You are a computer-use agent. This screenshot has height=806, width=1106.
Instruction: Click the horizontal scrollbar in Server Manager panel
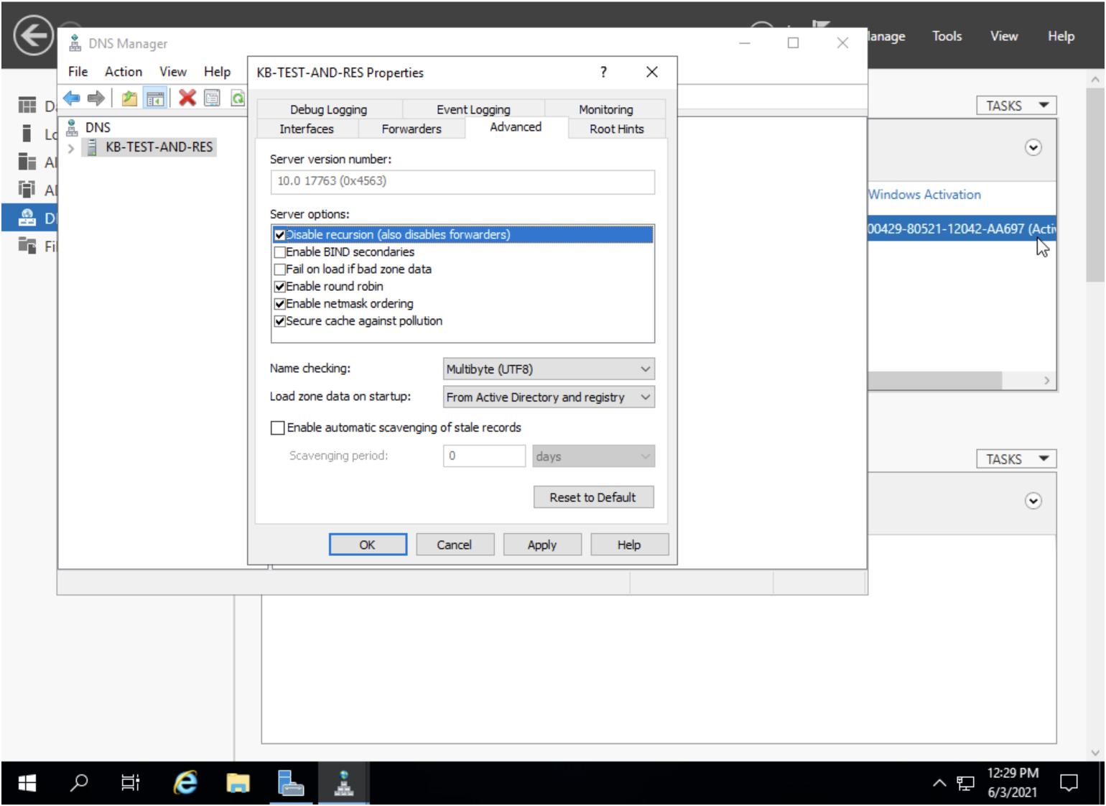pyautogui.click(x=934, y=381)
